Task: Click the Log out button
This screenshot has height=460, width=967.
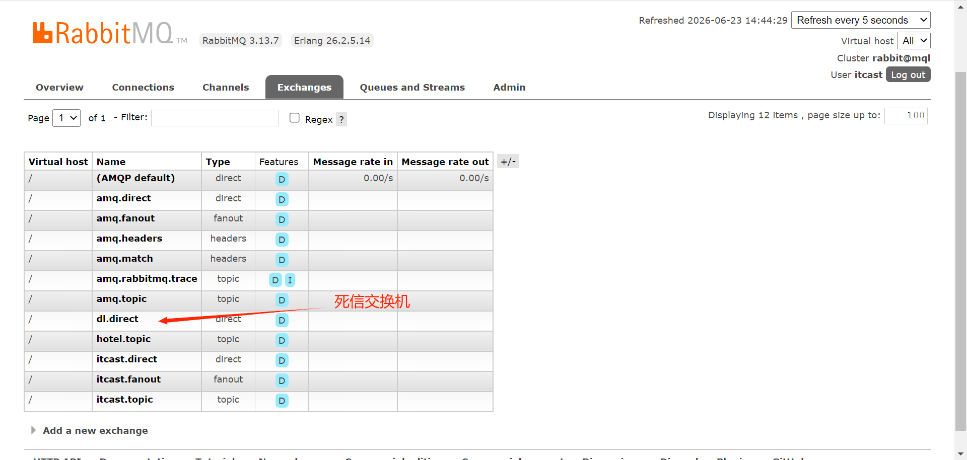Action: pyautogui.click(x=908, y=74)
